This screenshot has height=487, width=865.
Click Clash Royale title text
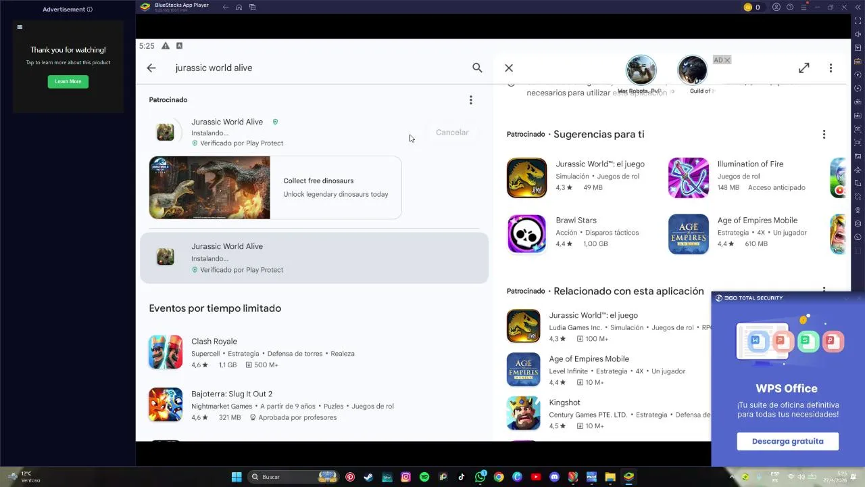click(214, 342)
